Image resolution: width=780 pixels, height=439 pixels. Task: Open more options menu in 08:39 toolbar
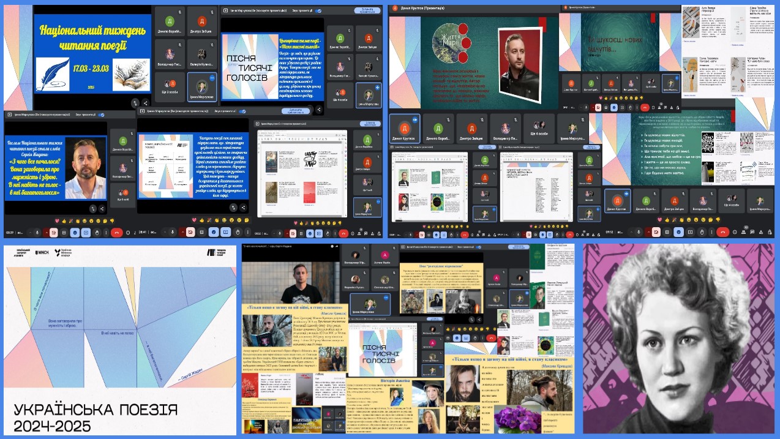pos(106,233)
